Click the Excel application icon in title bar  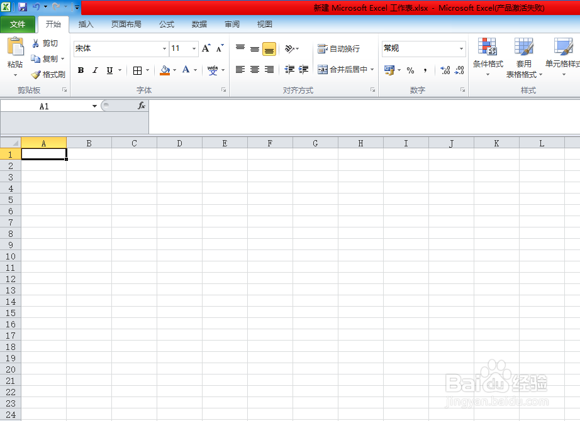pyautogui.click(x=6, y=7)
